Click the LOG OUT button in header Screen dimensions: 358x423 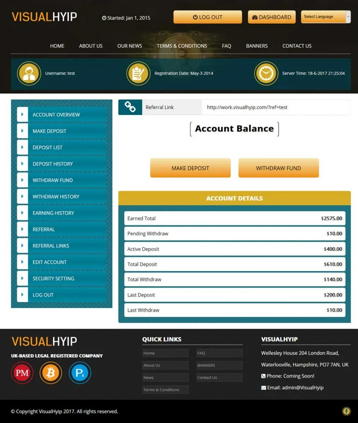[x=208, y=17]
